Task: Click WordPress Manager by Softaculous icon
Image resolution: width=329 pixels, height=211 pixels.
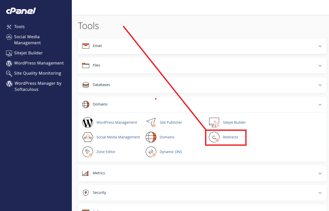Action: [x=9, y=83]
